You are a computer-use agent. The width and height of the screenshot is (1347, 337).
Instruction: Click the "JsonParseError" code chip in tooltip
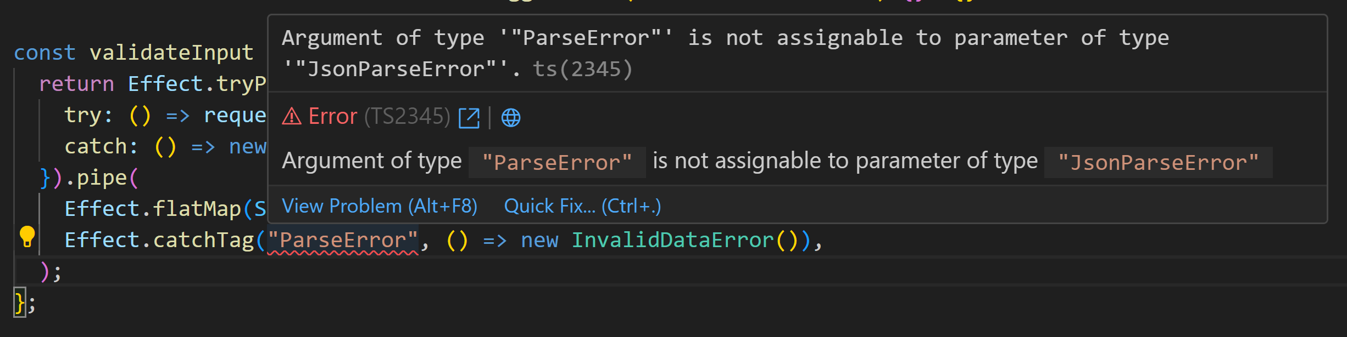pos(1158,163)
